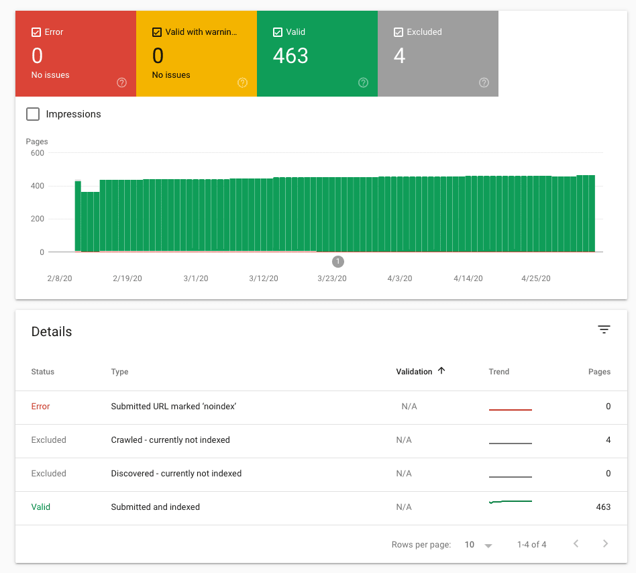The image size is (636, 573).
Task: Open help icon on Error card
Action: (121, 83)
